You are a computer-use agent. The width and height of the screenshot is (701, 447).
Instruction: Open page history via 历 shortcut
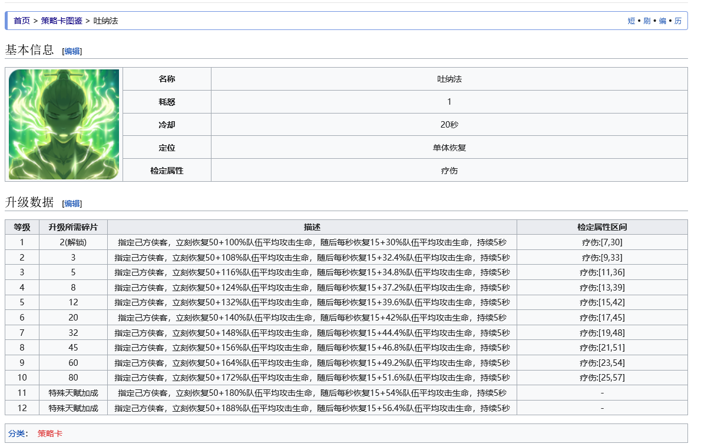(678, 21)
